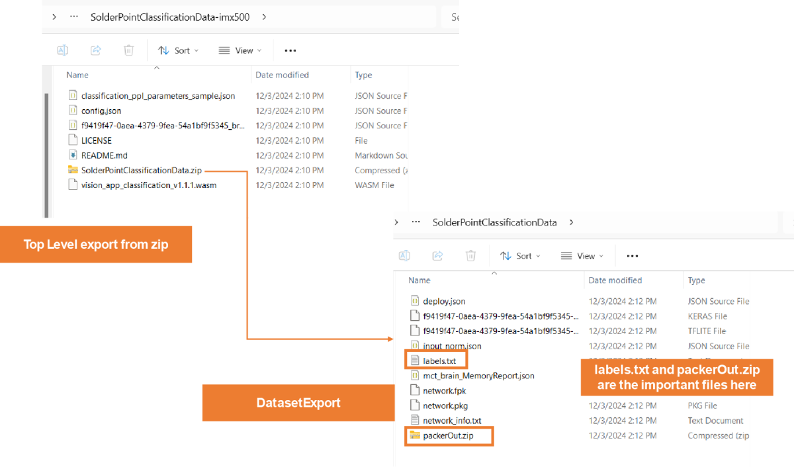This screenshot has height=467, width=794.
Task: Open breadcrumb overflow ellipsis in lower window
Action: (416, 222)
